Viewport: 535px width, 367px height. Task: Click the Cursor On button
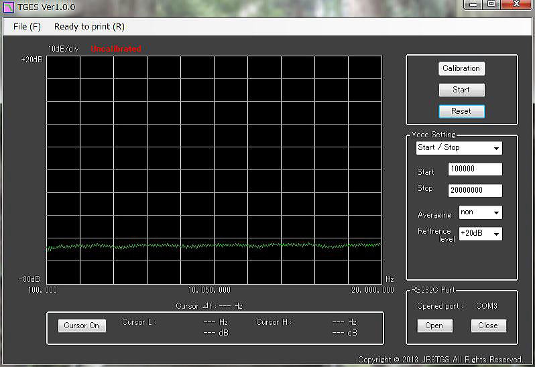click(82, 325)
